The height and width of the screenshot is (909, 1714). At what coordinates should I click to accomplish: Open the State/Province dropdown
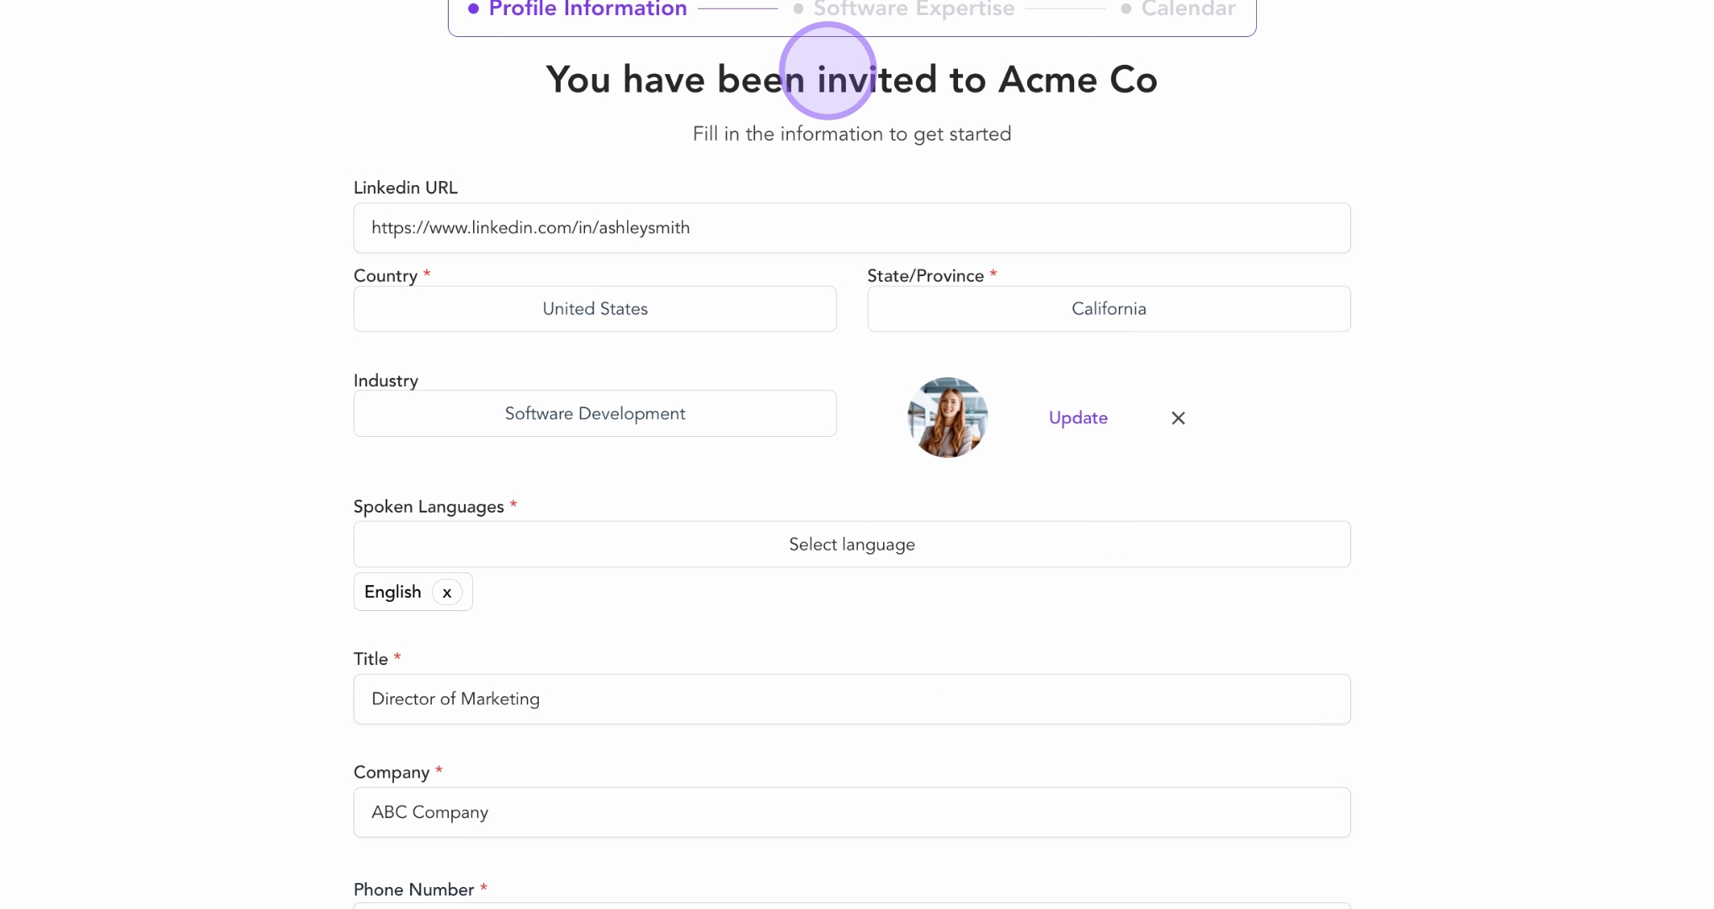click(1108, 309)
